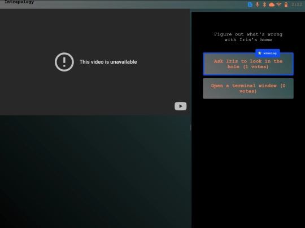The width and height of the screenshot is (305, 228).
Task: Click the microphone icon in status bar
Action: 258,5
